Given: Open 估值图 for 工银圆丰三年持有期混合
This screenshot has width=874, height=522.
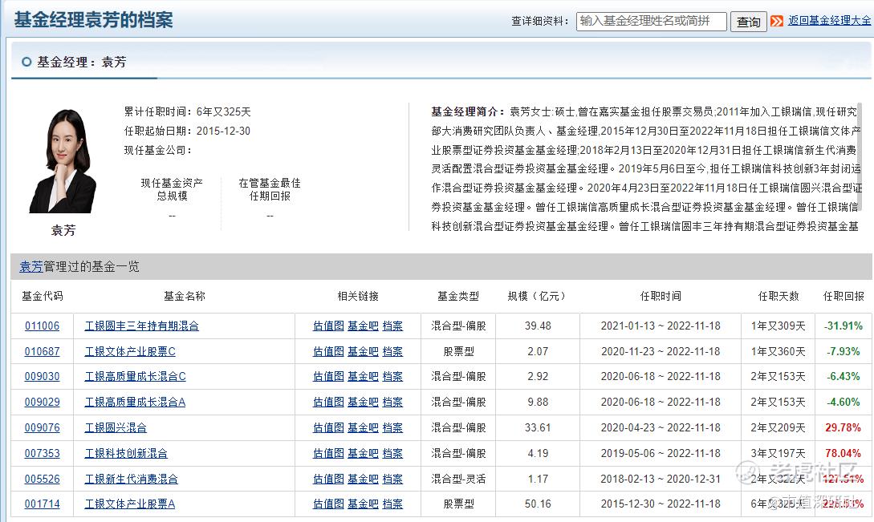Looking at the screenshot, I should 328,326.
